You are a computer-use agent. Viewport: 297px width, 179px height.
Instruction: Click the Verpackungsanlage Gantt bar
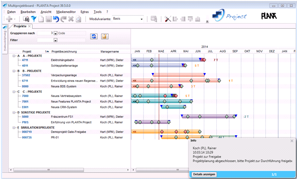click(x=178, y=75)
